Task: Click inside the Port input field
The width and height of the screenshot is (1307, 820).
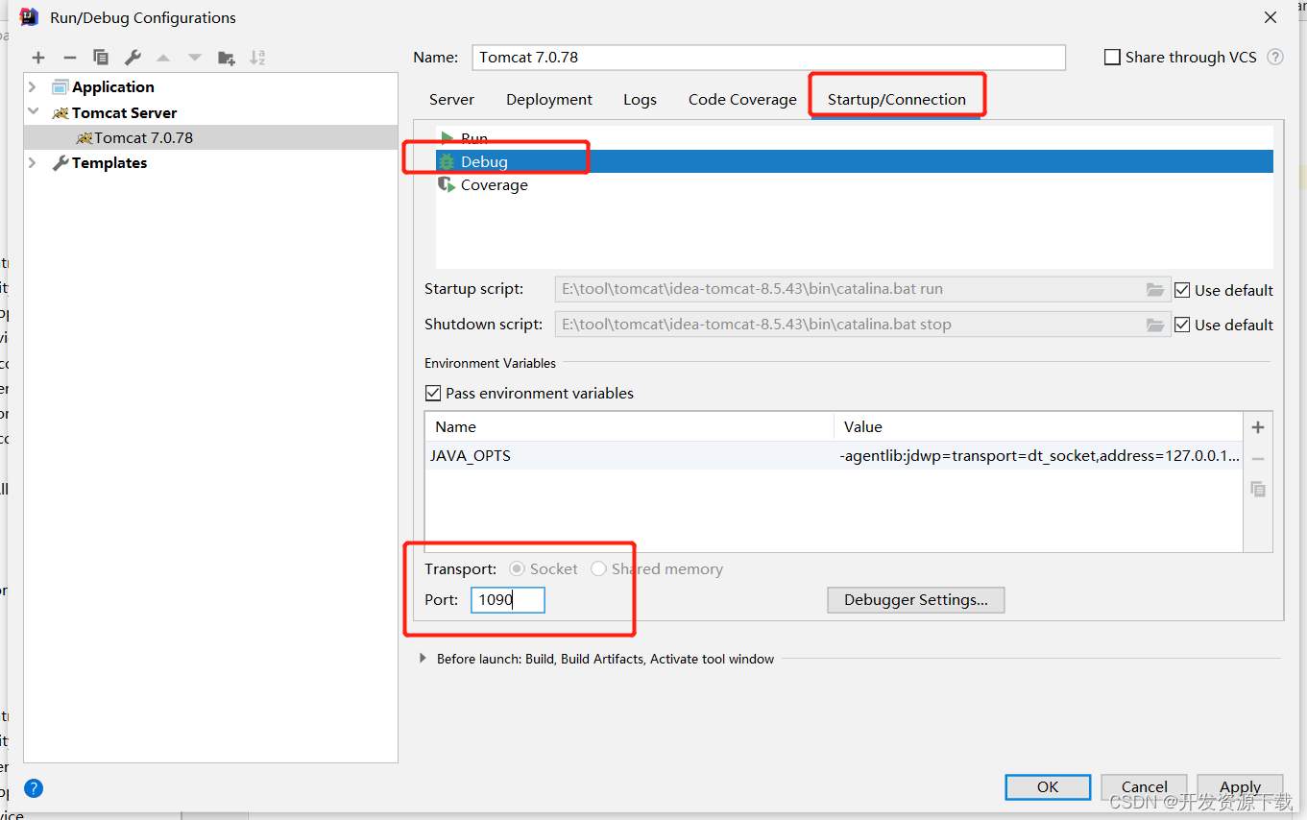Action: pos(507,600)
